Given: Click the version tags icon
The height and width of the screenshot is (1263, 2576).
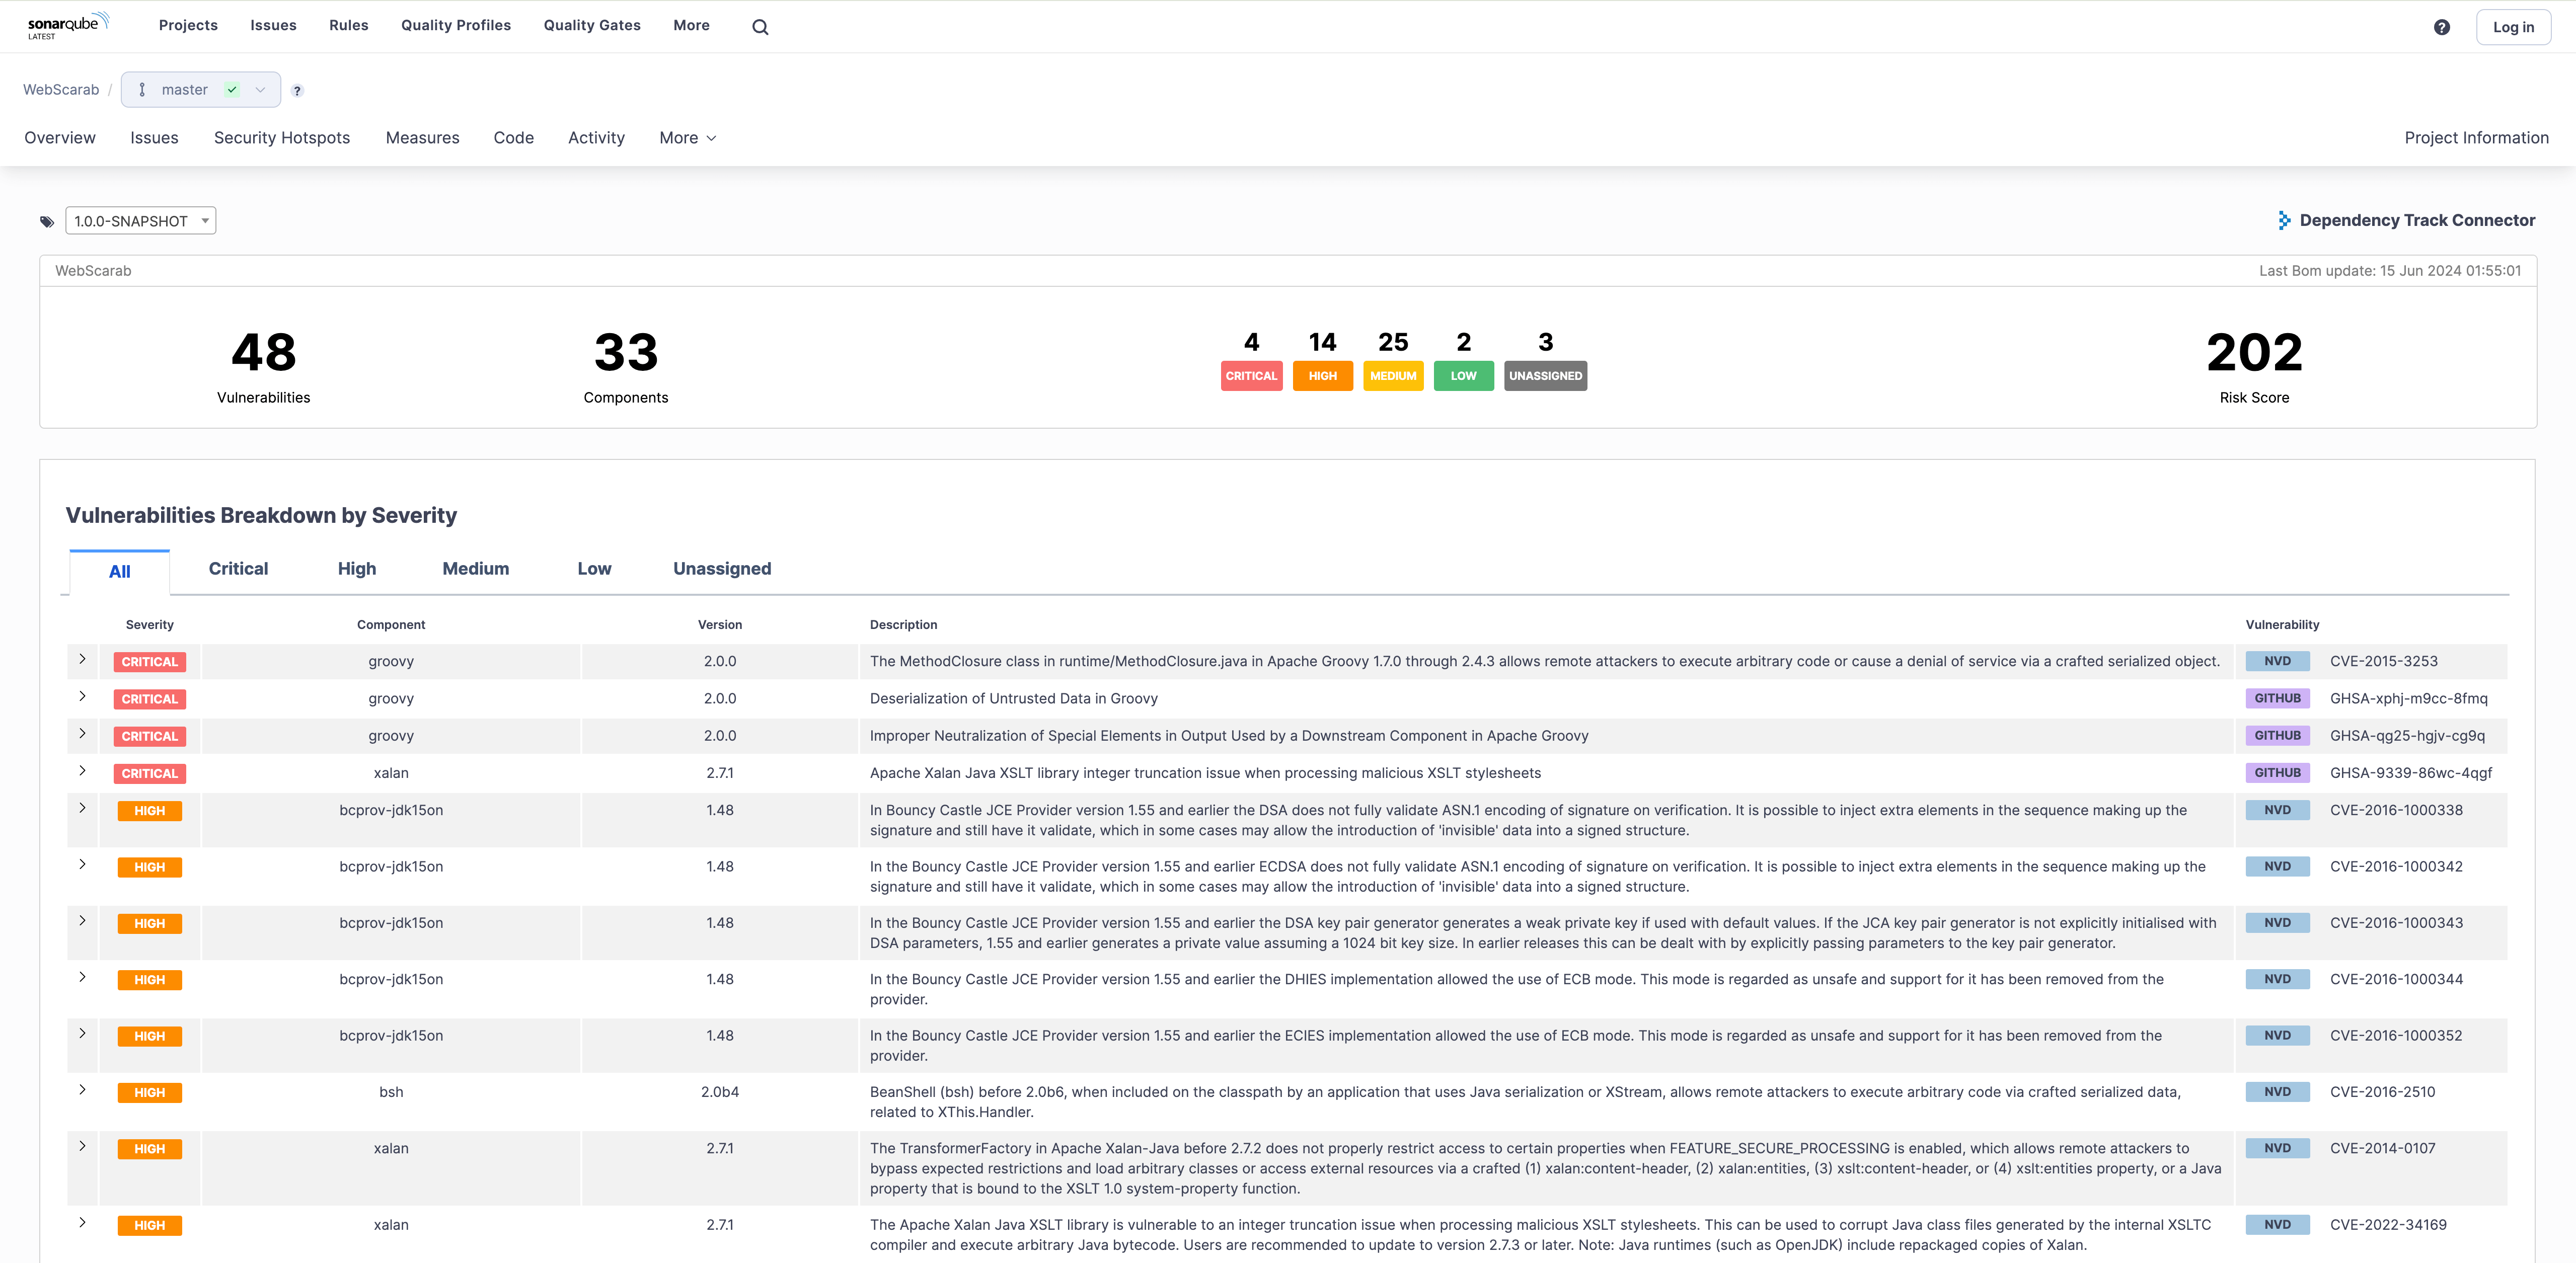Looking at the screenshot, I should pyautogui.click(x=46, y=222).
